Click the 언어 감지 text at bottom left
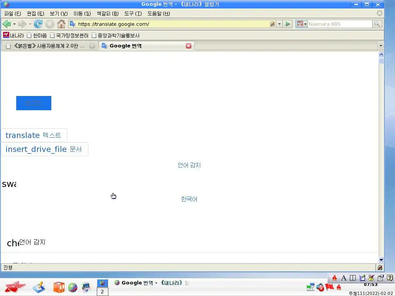Viewport: 395px width, 296px height. tap(32, 242)
